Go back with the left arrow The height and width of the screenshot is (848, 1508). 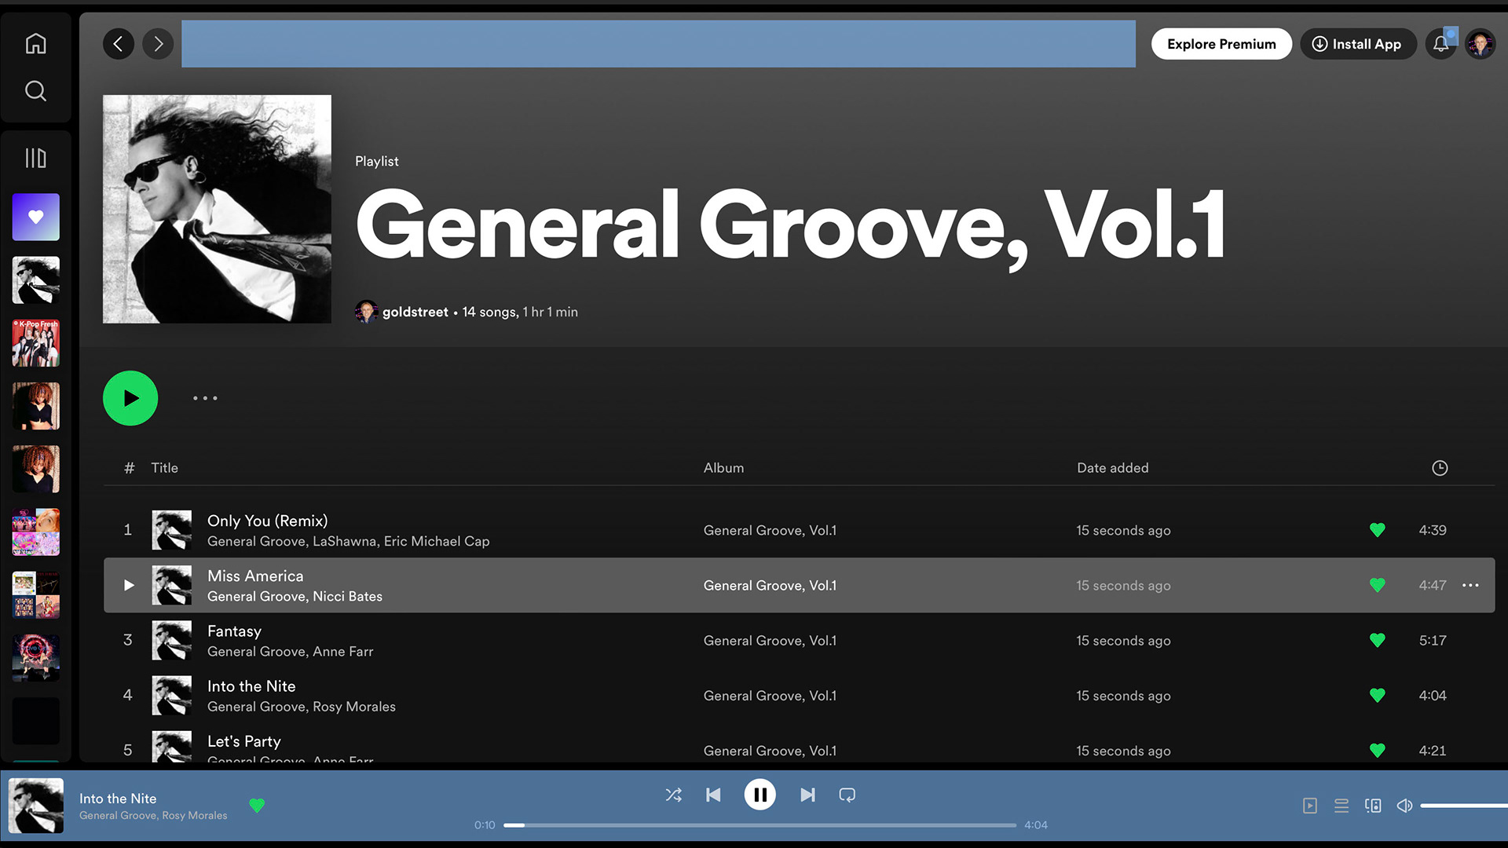119,44
